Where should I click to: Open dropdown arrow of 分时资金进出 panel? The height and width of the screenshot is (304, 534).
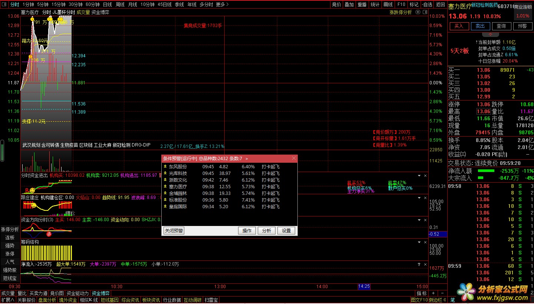click(x=419, y=176)
